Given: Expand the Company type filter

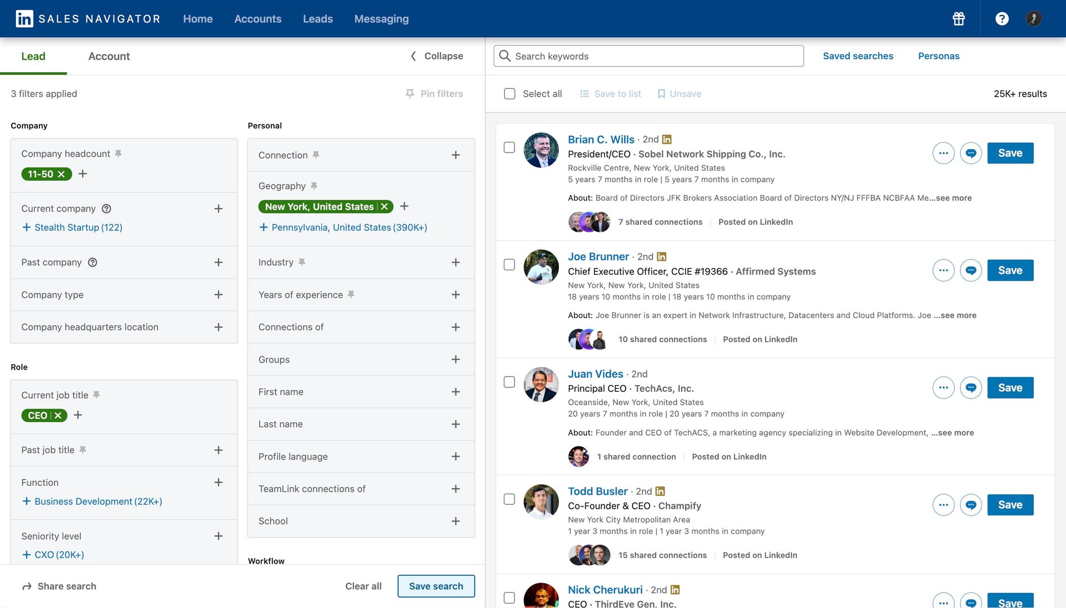Looking at the screenshot, I should click(x=218, y=295).
